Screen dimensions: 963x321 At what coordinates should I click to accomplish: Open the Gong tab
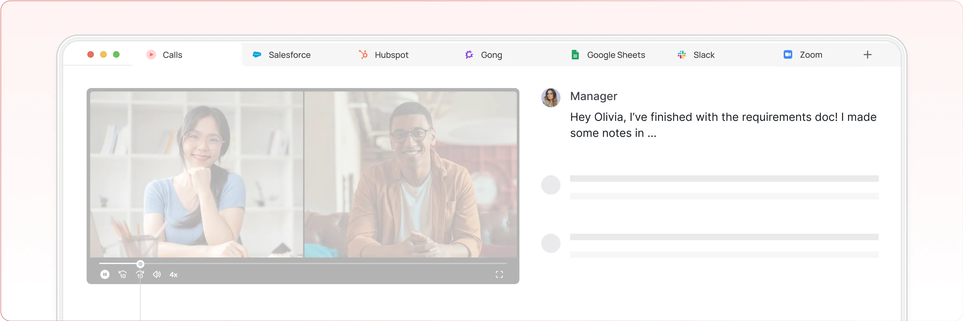pyautogui.click(x=484, y=55)
